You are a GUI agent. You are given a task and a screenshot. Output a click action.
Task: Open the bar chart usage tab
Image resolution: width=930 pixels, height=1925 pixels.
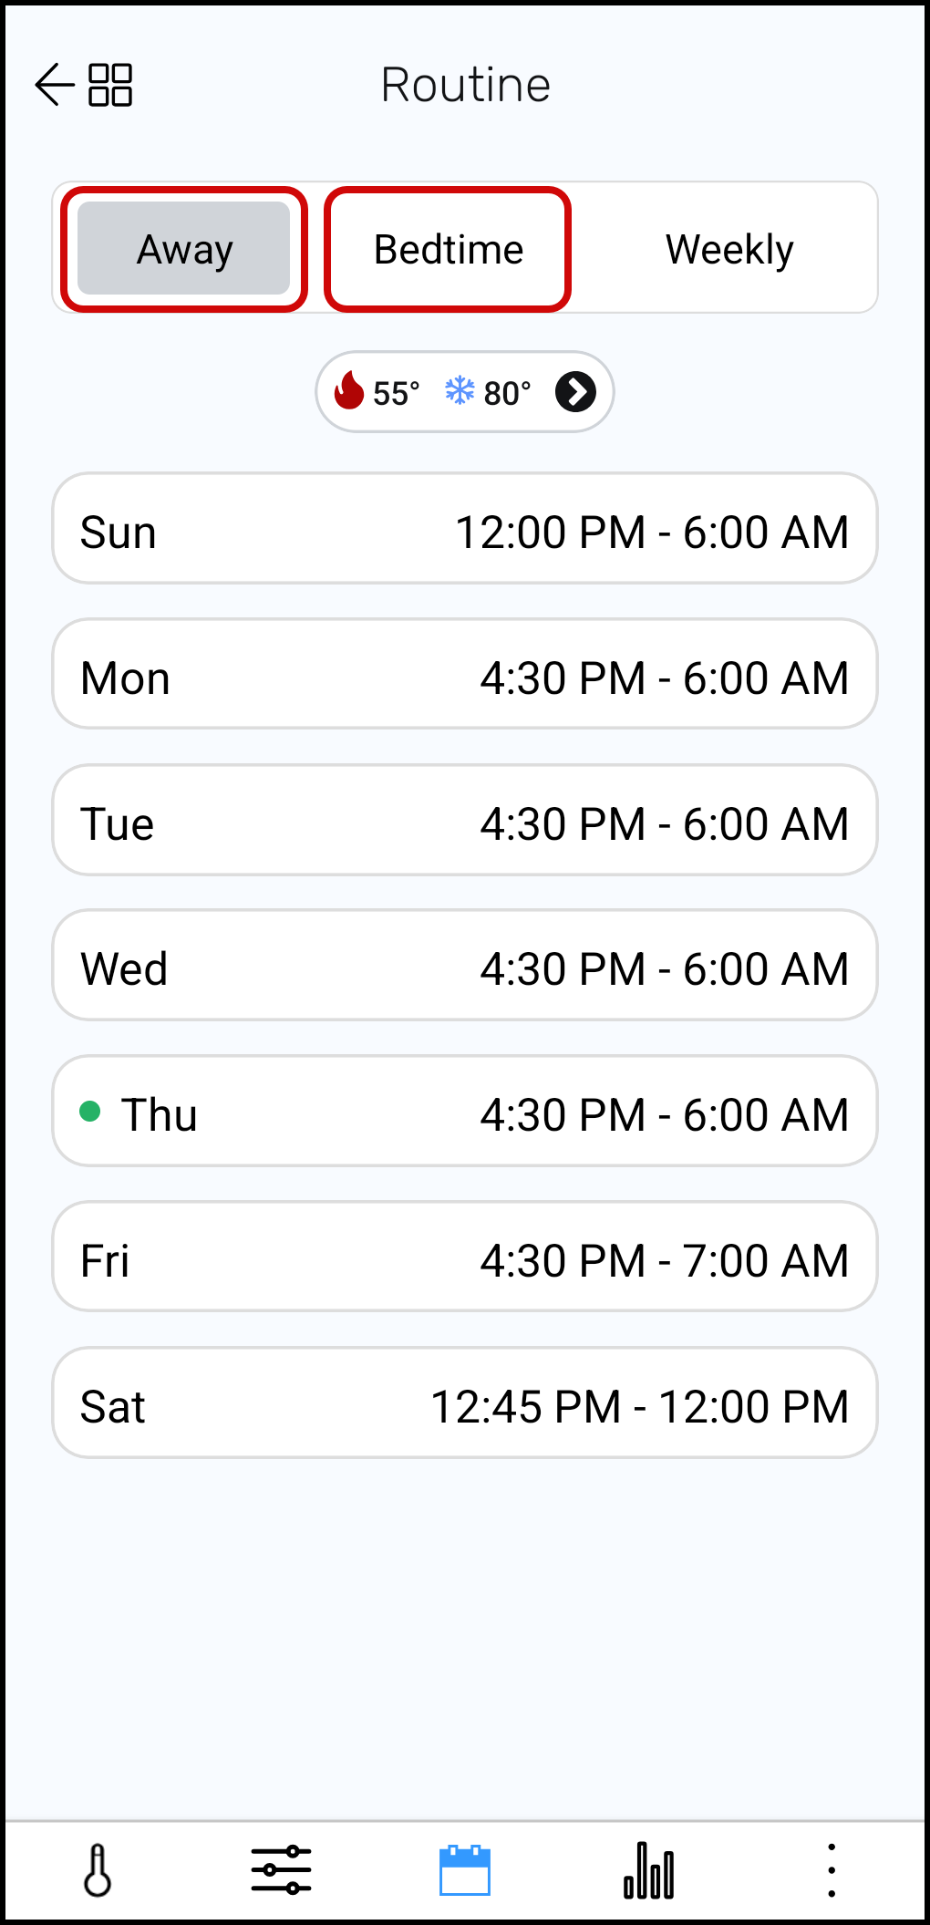tap(648, 1870)
